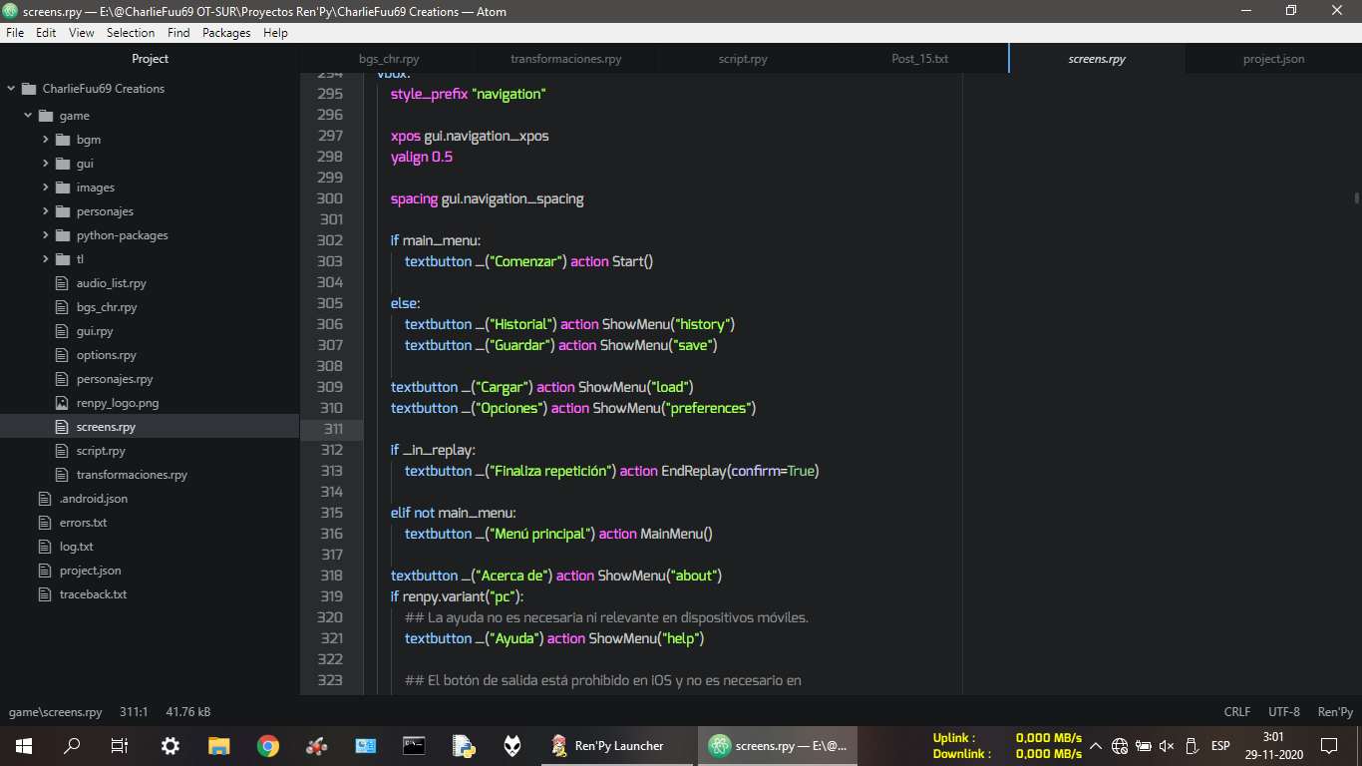This screenshot has width=1362, height=766.
Task: Click the Python icon in the taskbar
Action: [x=463, y=745]
